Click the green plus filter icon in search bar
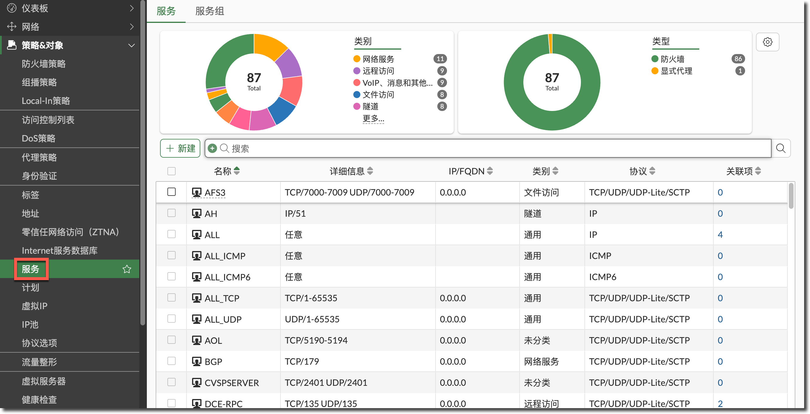The image size is (810, 414). [x=212, y=148]
